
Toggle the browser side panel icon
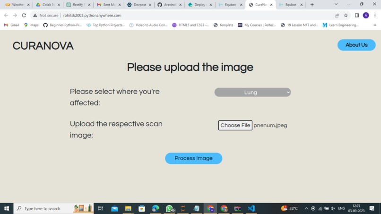(357, 15)
